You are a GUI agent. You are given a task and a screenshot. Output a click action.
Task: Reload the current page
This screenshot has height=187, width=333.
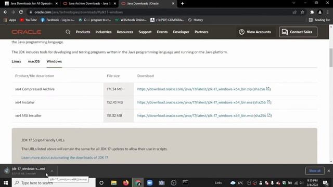[x=21, y=12]
